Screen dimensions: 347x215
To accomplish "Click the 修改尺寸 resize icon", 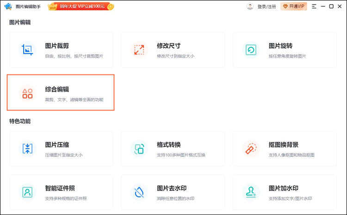I will click(x=139, y=49).
